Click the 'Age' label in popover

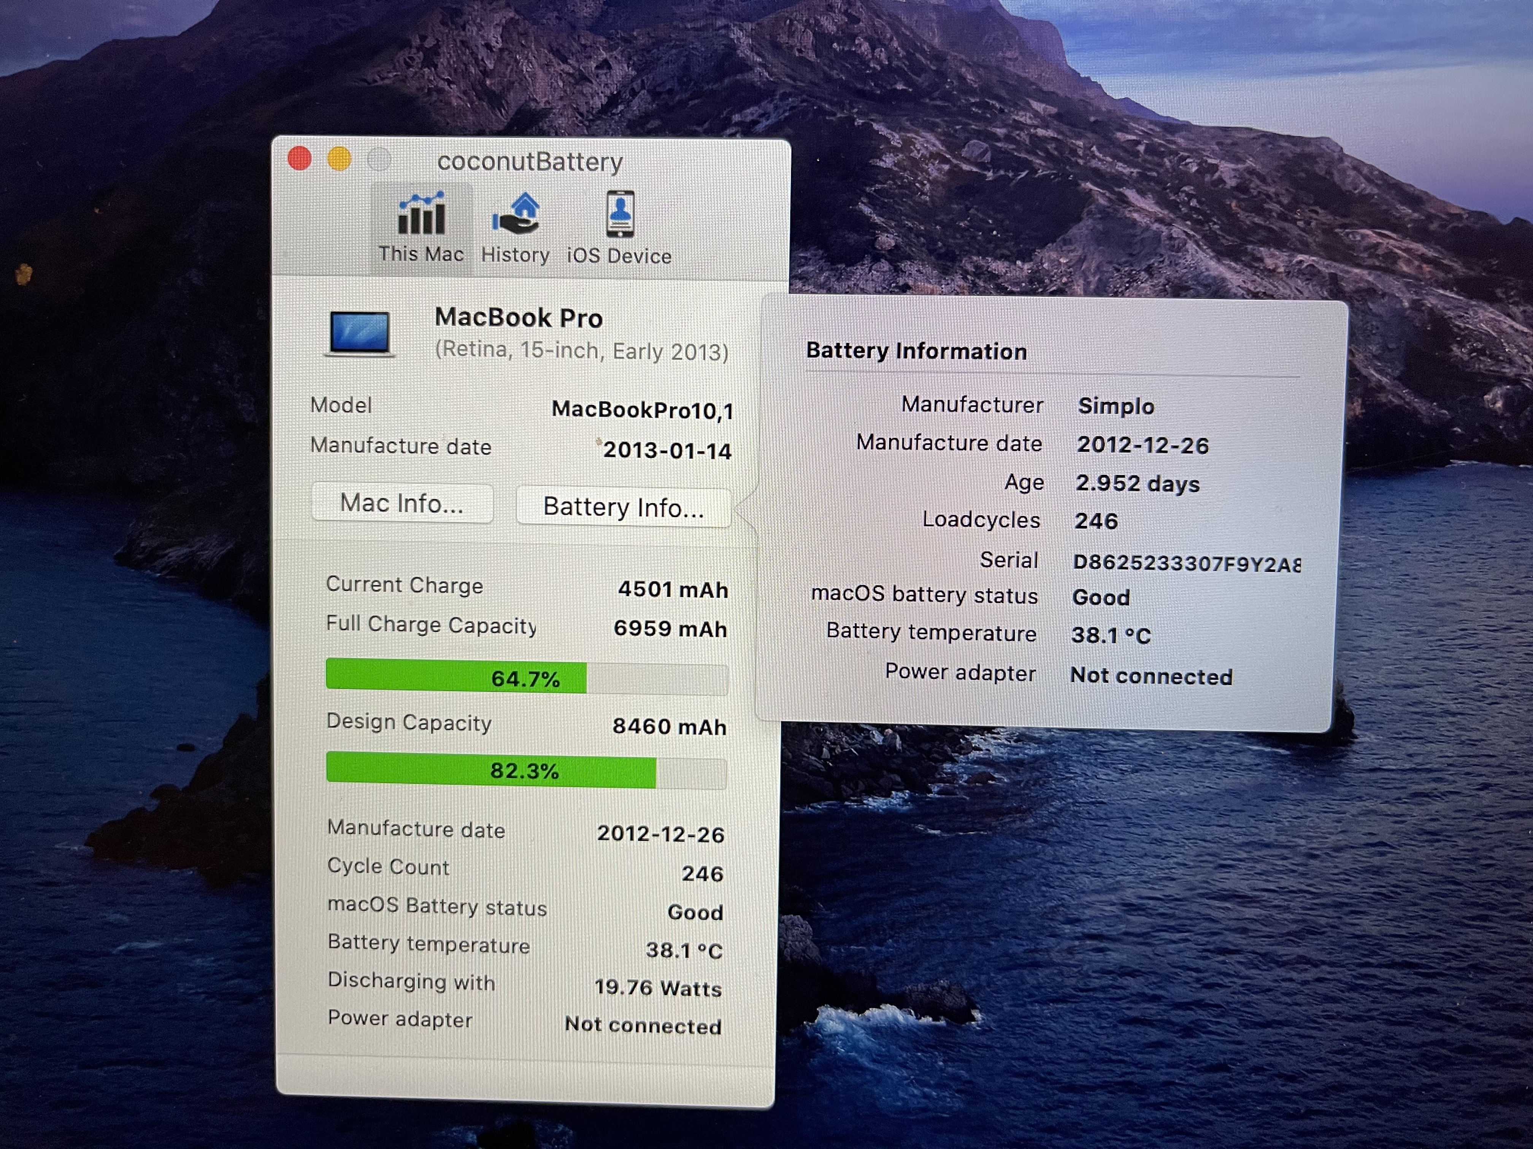pyautogui.click(x=1024, y=482)
